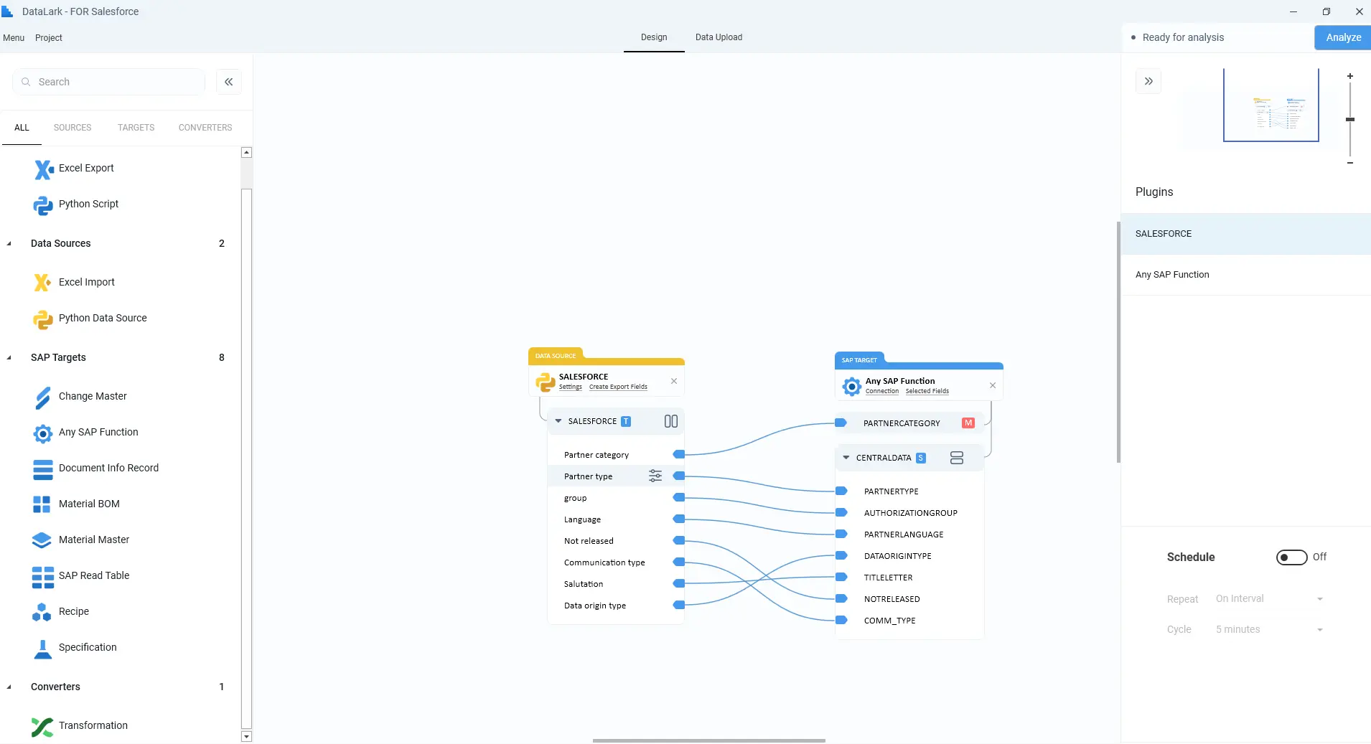This screenshot has width=1371, height=744.
Task: Click the CENTRALDATA structure layout icon
Action: [x=956, y=458]
